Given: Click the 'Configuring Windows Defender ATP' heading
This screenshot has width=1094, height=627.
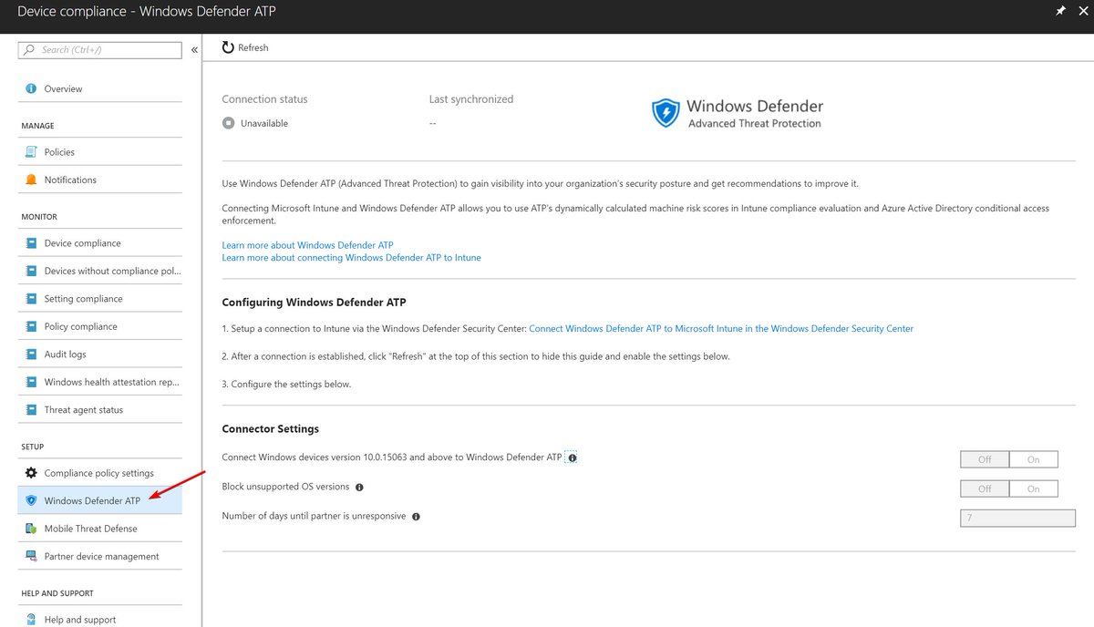Looking at the screenshot, I should pyautogui.click(x=315, y=303).
